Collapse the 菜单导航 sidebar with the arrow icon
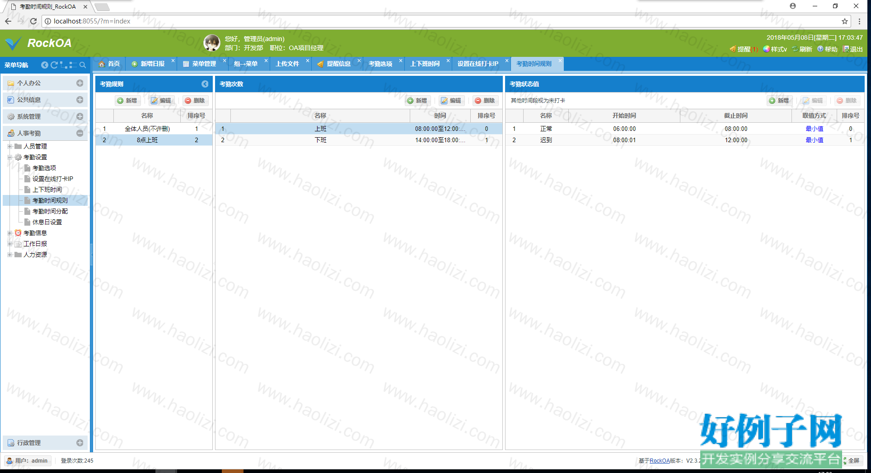 44,65
